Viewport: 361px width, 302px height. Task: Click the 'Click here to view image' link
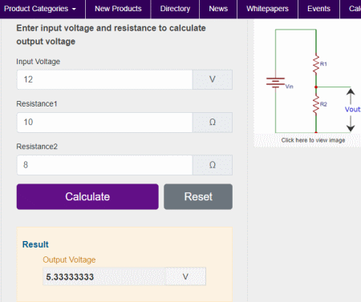313,140
